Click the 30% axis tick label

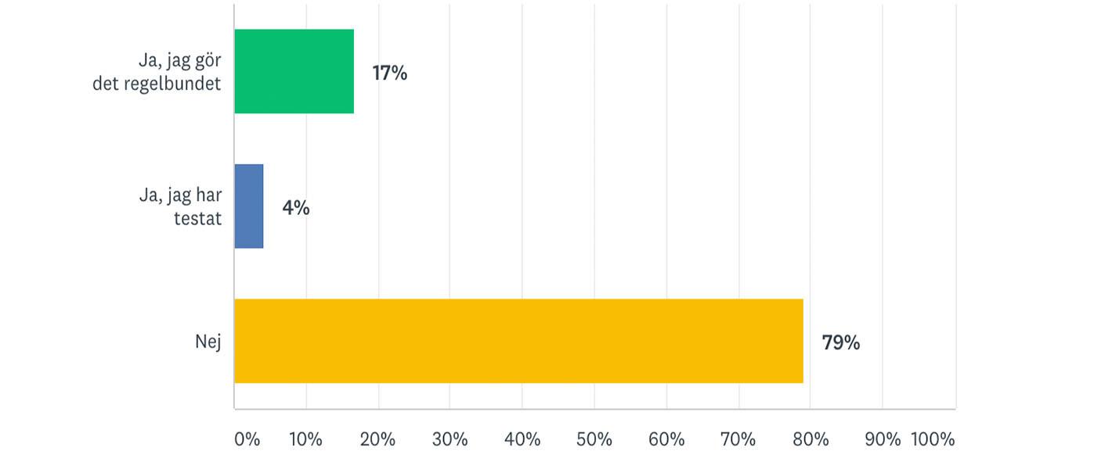[450, 439]
